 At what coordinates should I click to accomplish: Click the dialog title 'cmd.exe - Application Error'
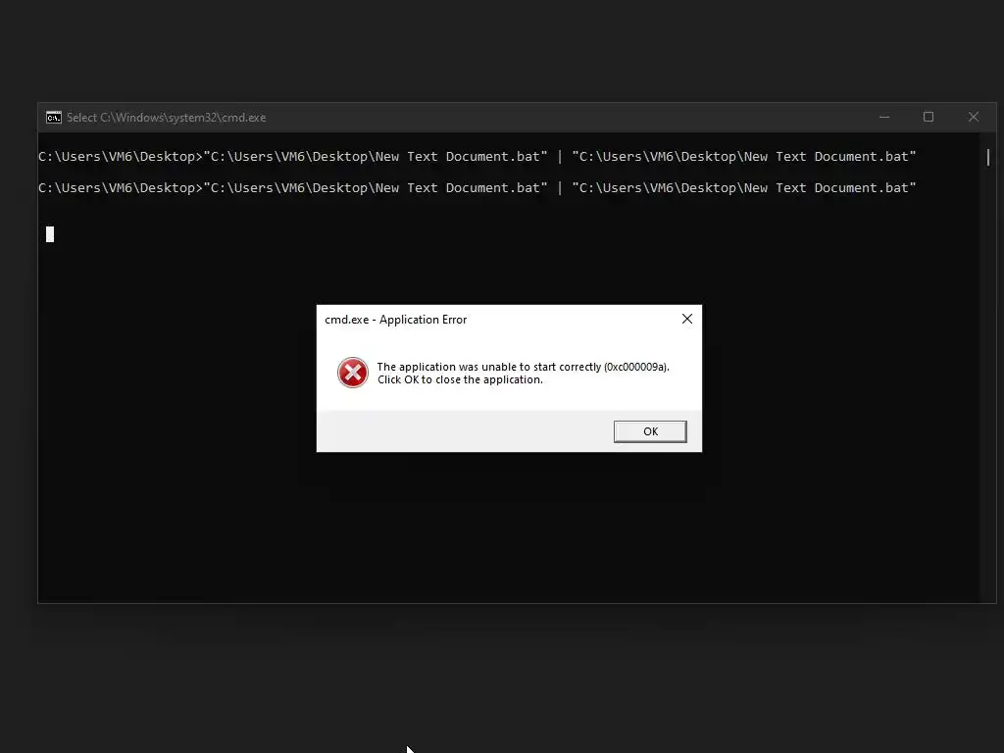(x=396, y=320)
